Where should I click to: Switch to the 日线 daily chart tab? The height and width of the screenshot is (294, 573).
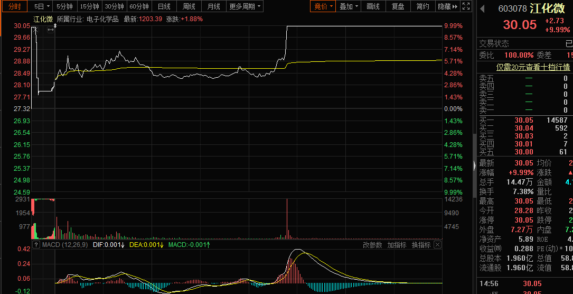tap(164, 6)
